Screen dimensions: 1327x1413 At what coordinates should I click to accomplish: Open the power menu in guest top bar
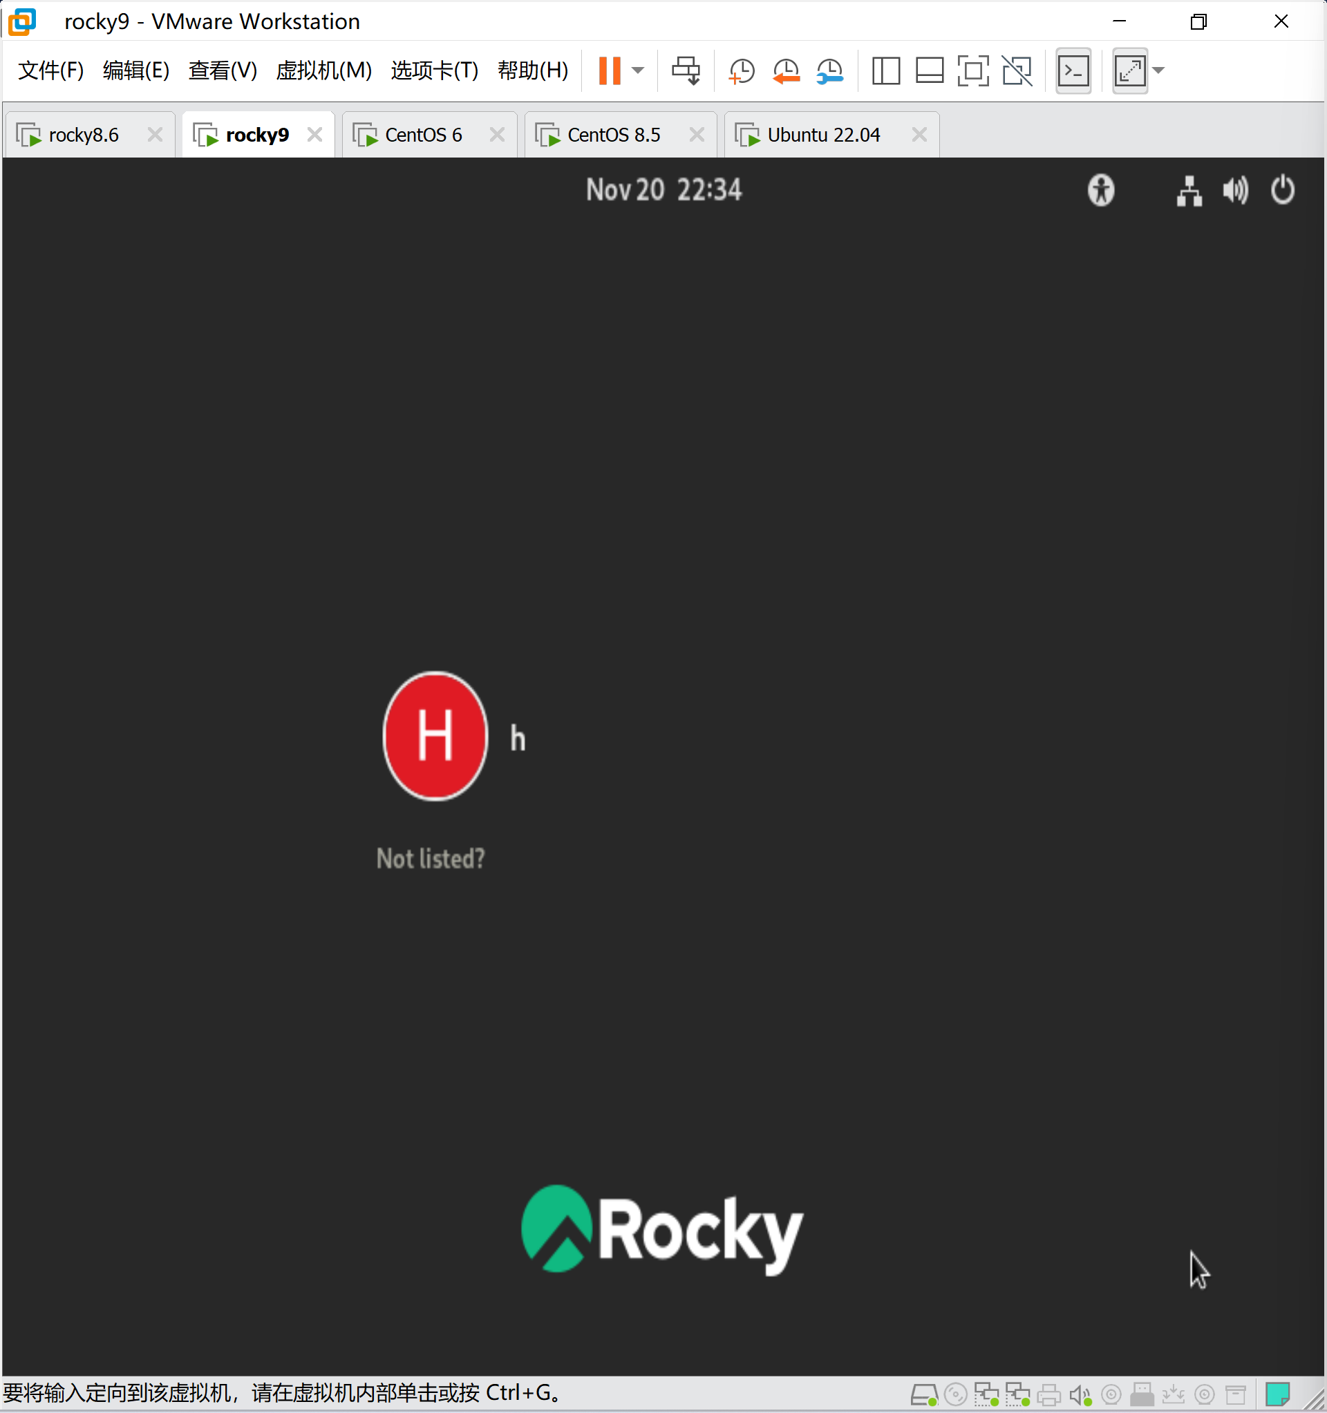[x=1282, y=191]
